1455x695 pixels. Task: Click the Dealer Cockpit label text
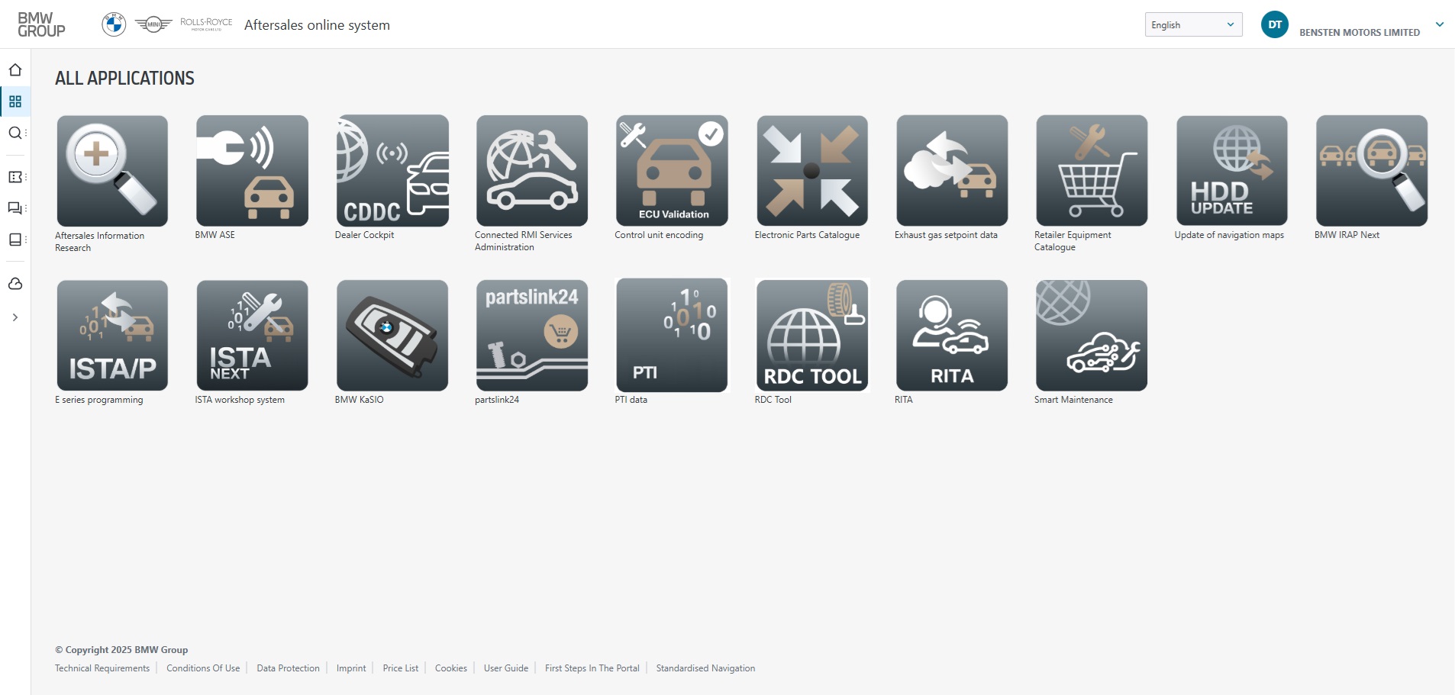364,235
